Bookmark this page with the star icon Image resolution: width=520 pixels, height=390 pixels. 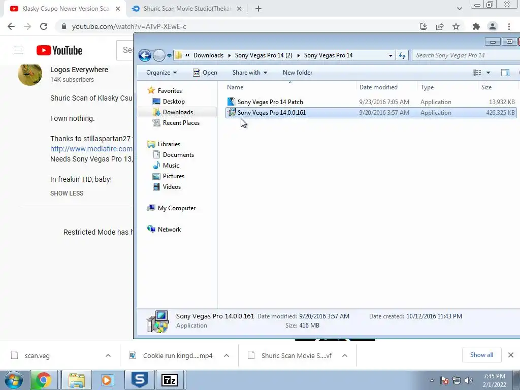coord(456,26)
